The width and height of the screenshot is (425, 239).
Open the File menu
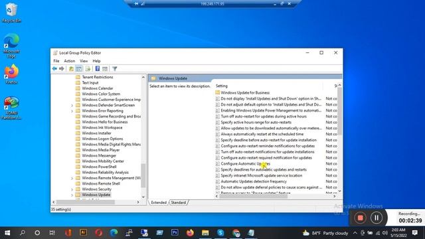(56, 61)
